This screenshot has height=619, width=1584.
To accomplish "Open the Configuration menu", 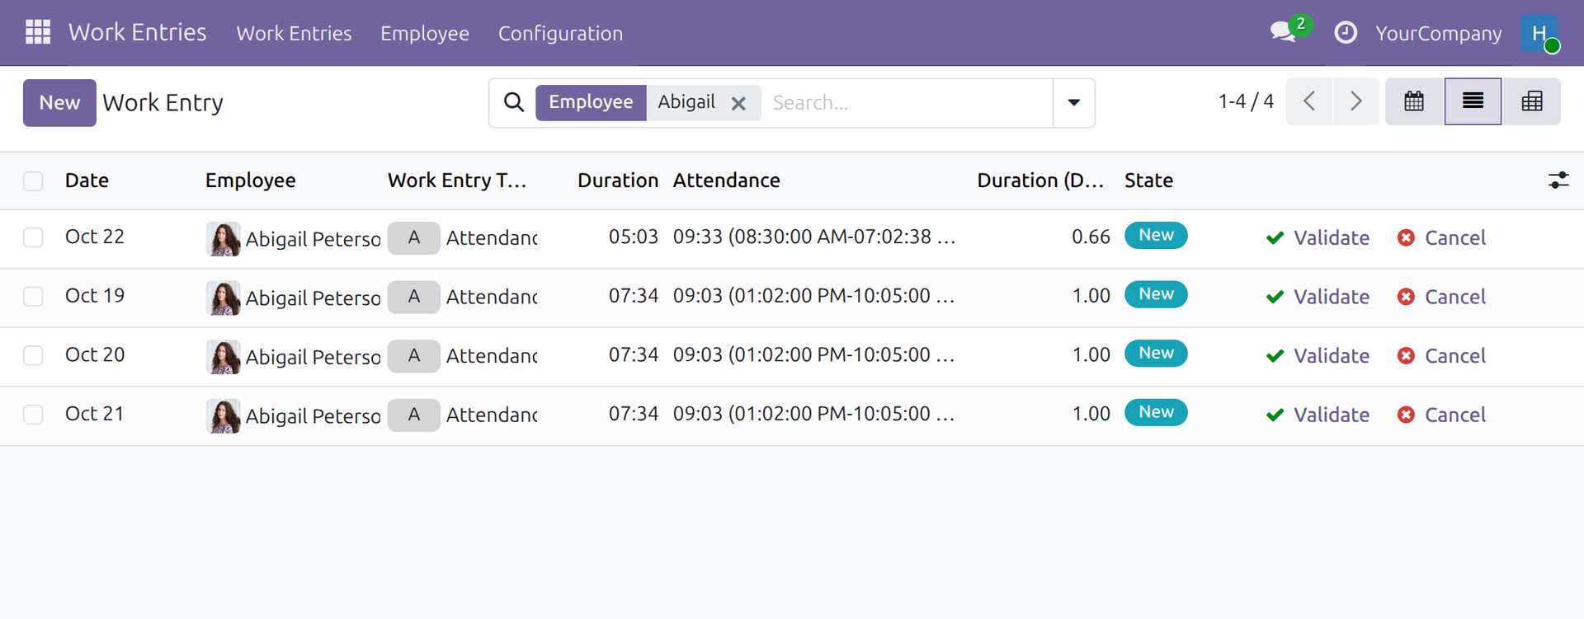I will (x=560, y=33).
